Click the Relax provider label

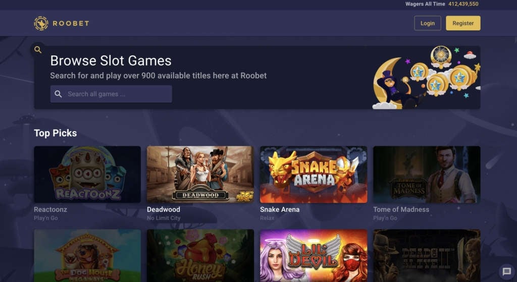click(x=267, y=218)
